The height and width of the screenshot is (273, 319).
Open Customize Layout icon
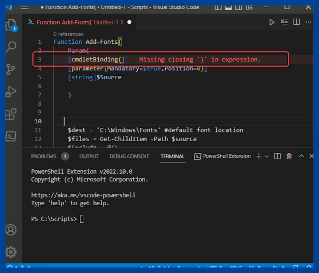(x=249, y=8)
